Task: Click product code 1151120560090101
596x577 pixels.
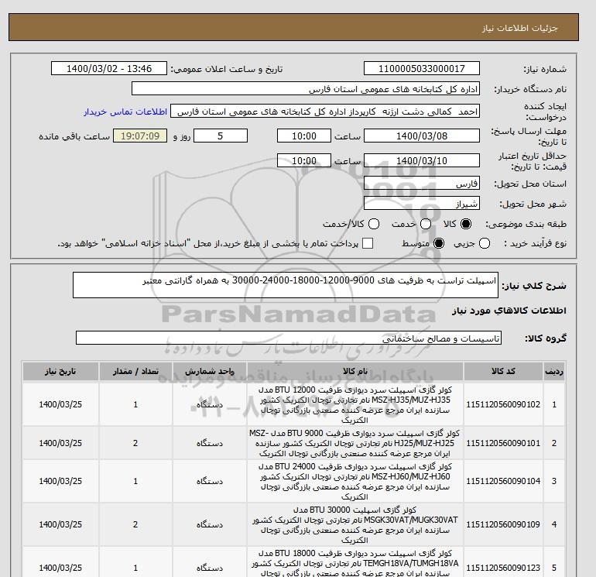Action: coord(503,444)
